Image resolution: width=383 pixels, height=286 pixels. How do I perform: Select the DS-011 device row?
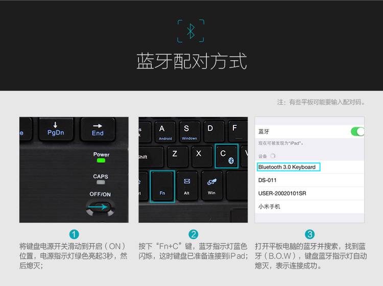coord(309,180)
